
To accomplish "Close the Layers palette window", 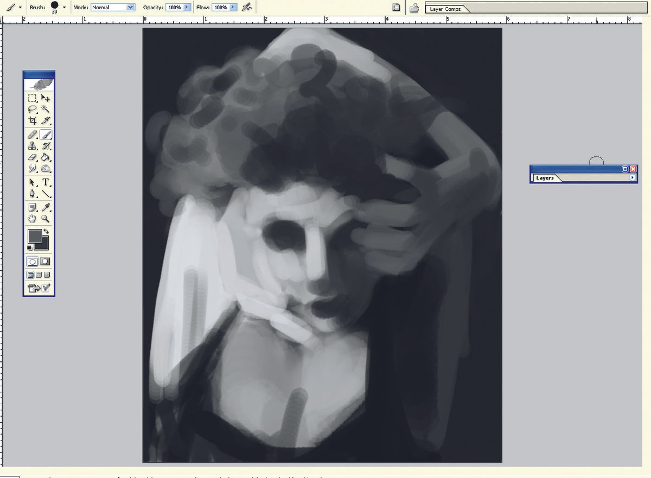I will click(x=633, y=169).
